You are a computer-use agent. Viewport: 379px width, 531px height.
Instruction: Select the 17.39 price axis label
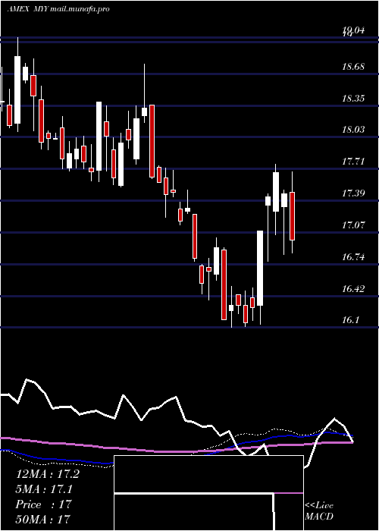353,193
